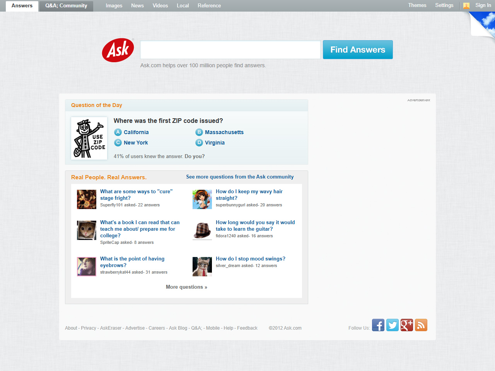
Task: Choose answer C circle for New York
Action: [x=118, y=143]
